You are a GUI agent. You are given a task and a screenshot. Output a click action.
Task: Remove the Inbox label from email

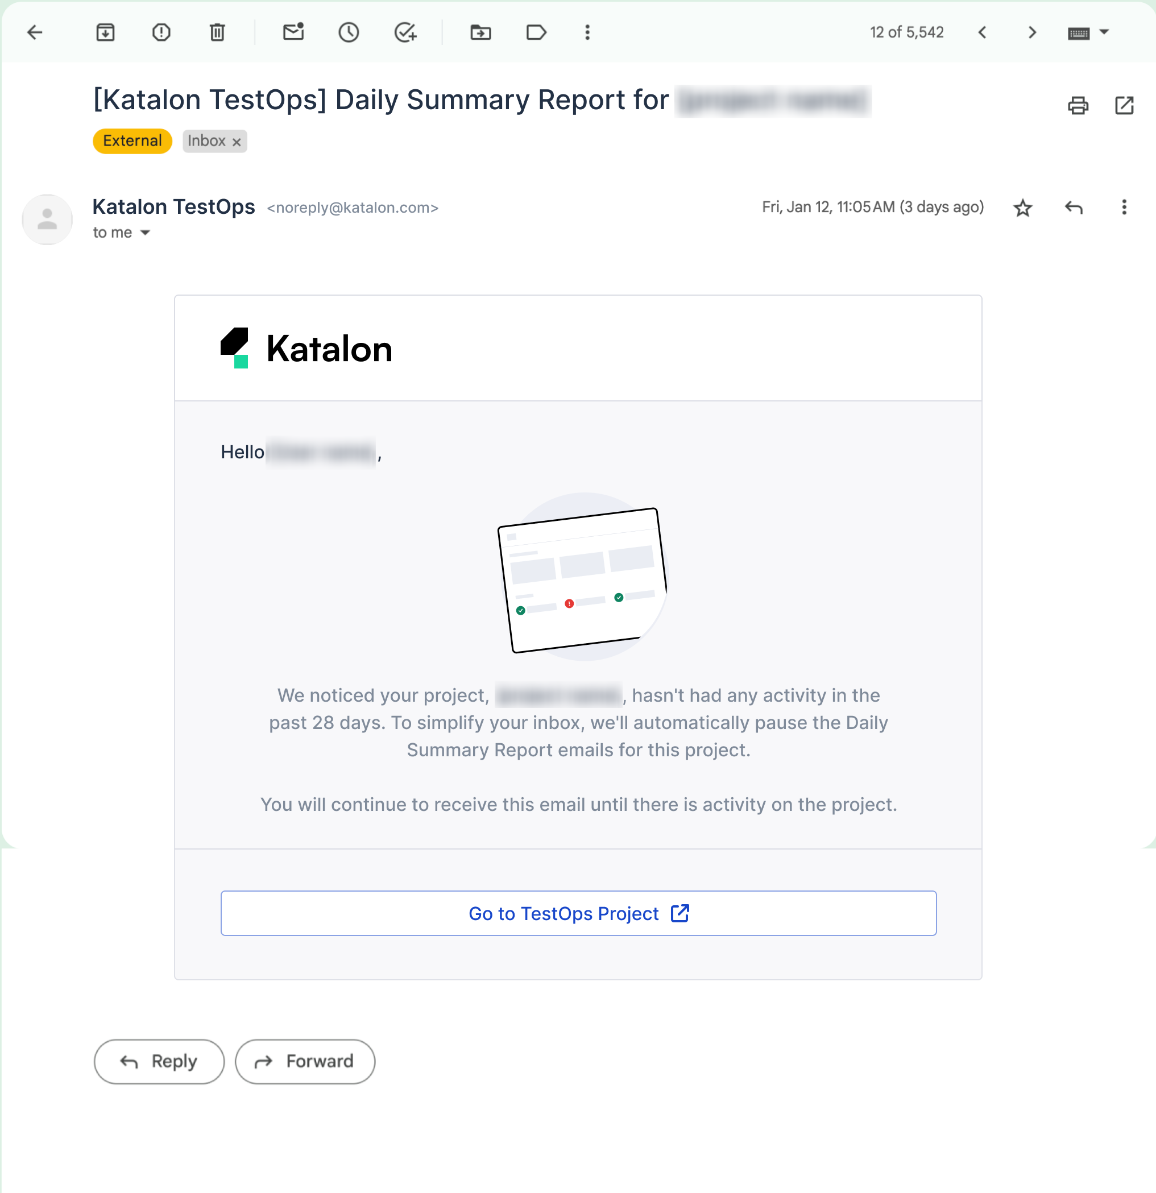coord(238,140)
